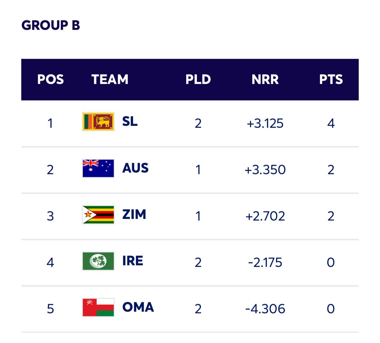Screen dimensions: 380x343
Task: Click Oman's -4.306 net run rate
Action: click(265, 309)
